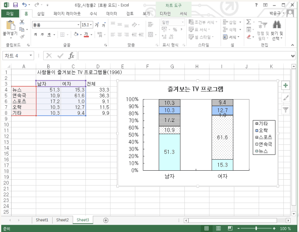Click the Insert Function fx icon

(x=71, y=56)
